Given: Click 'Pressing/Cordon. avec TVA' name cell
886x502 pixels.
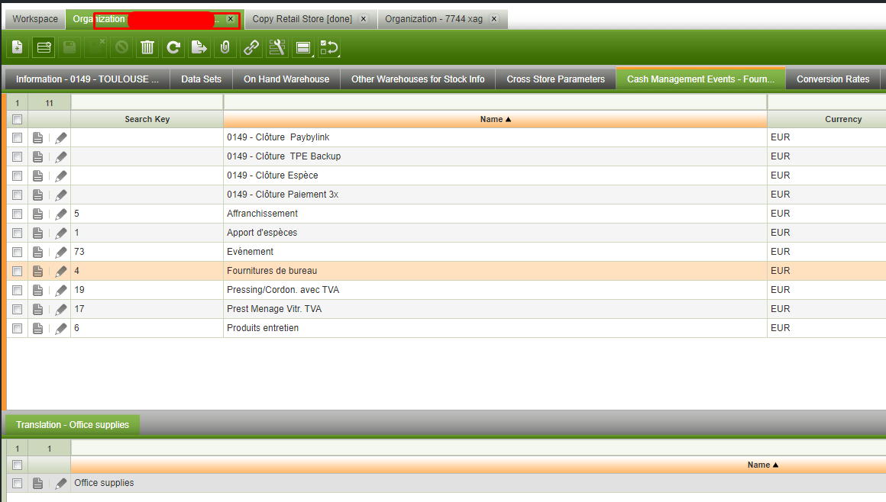Looking at the screenshot, I should [x=495, y=290].
